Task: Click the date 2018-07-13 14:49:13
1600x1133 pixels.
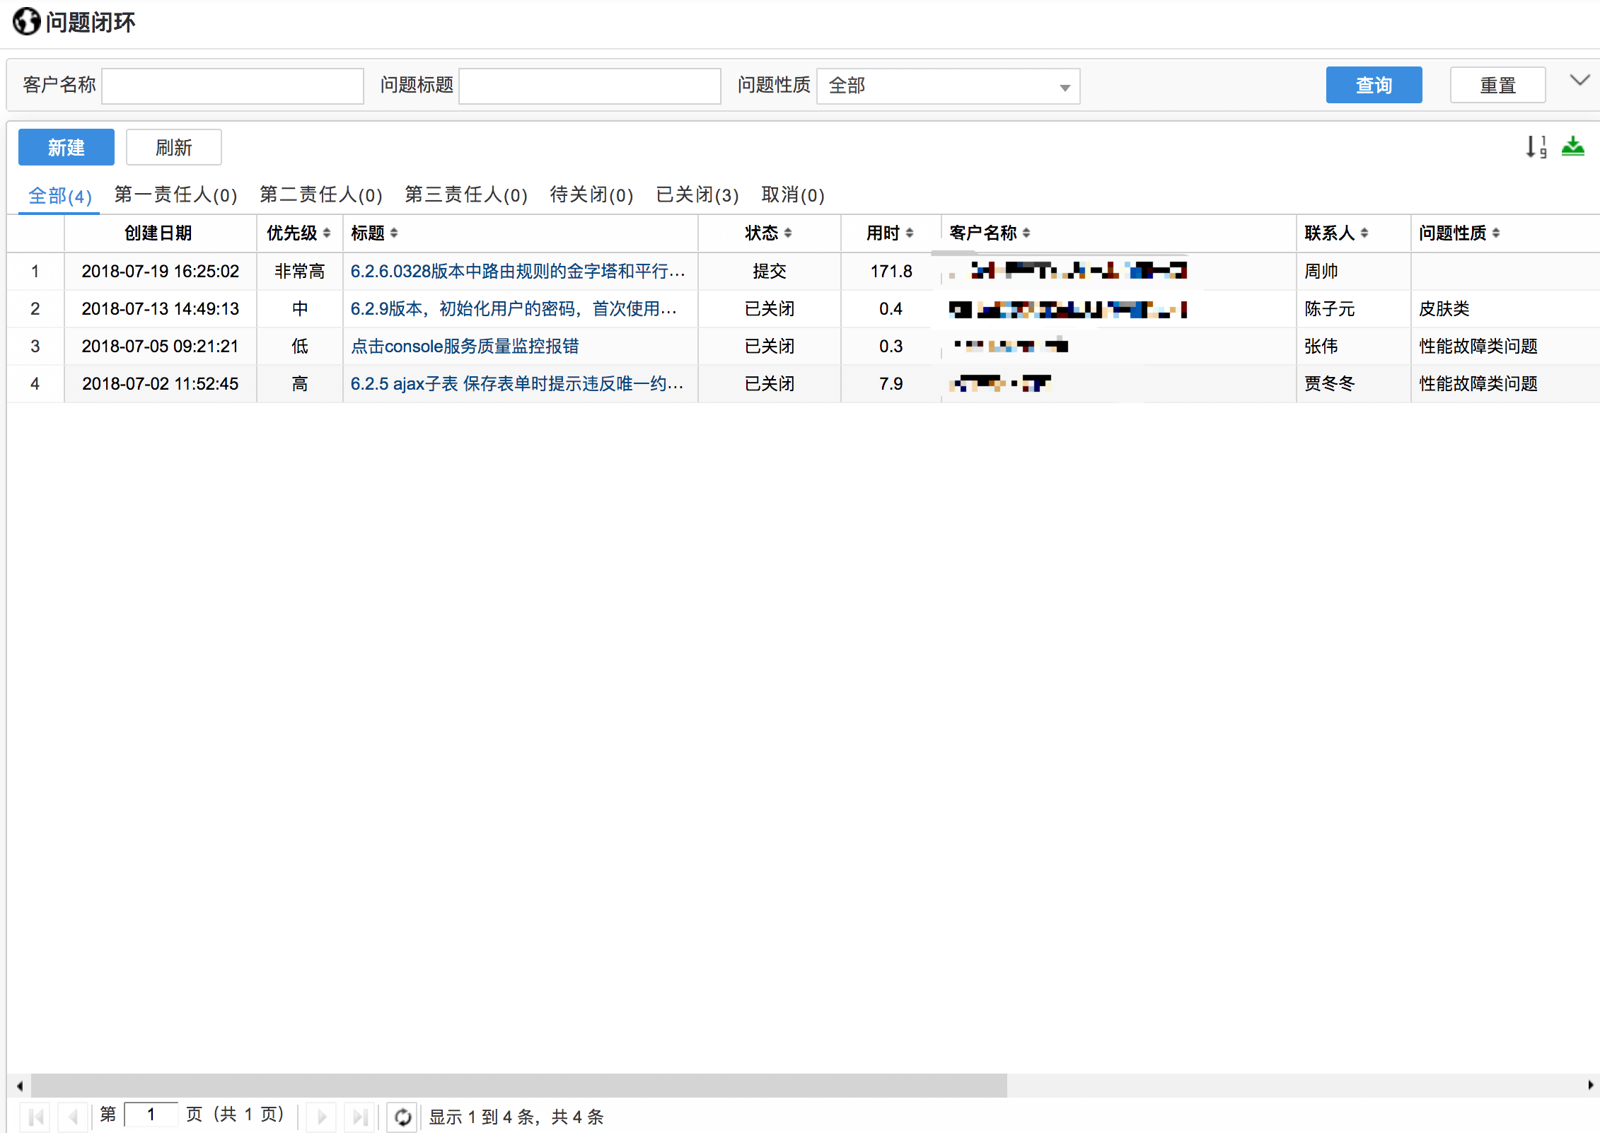Action: coord(161,308)
